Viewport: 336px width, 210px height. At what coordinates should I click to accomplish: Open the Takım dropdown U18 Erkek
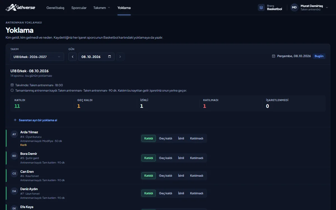(x=37, y=57)
